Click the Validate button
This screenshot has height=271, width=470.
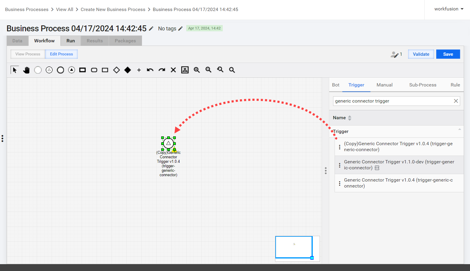pos(421,54)
